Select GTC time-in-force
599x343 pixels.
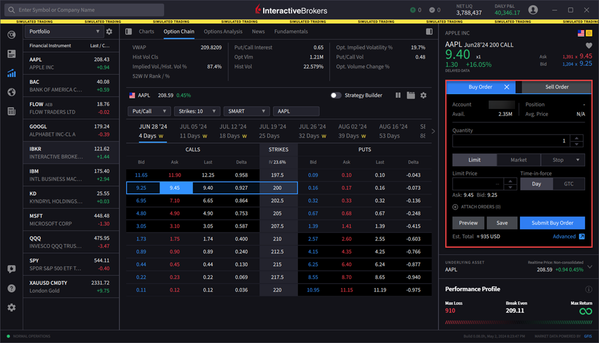(x=568, y=184)
